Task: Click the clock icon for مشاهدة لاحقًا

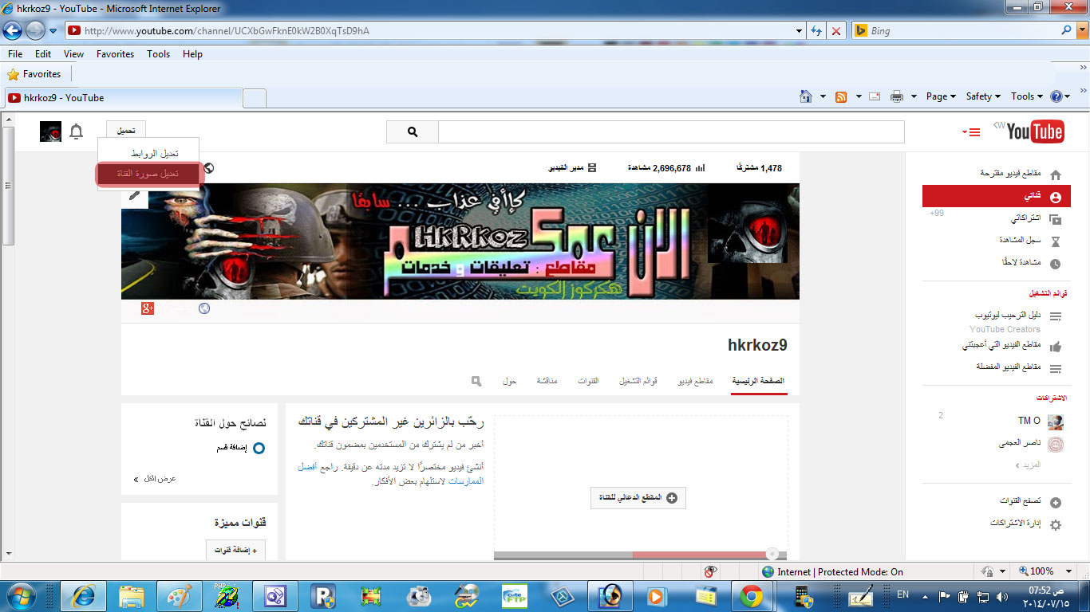Action: (x=1056, y=263)
